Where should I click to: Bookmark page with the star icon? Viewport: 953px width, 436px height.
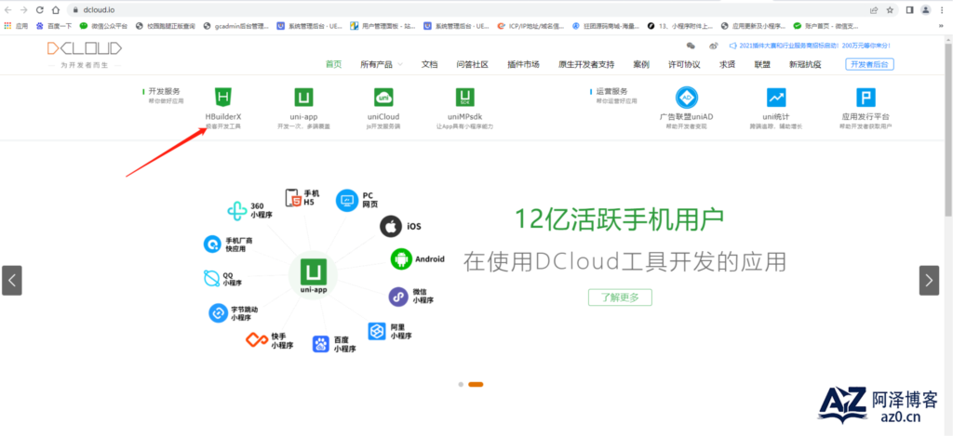[890, 9]
